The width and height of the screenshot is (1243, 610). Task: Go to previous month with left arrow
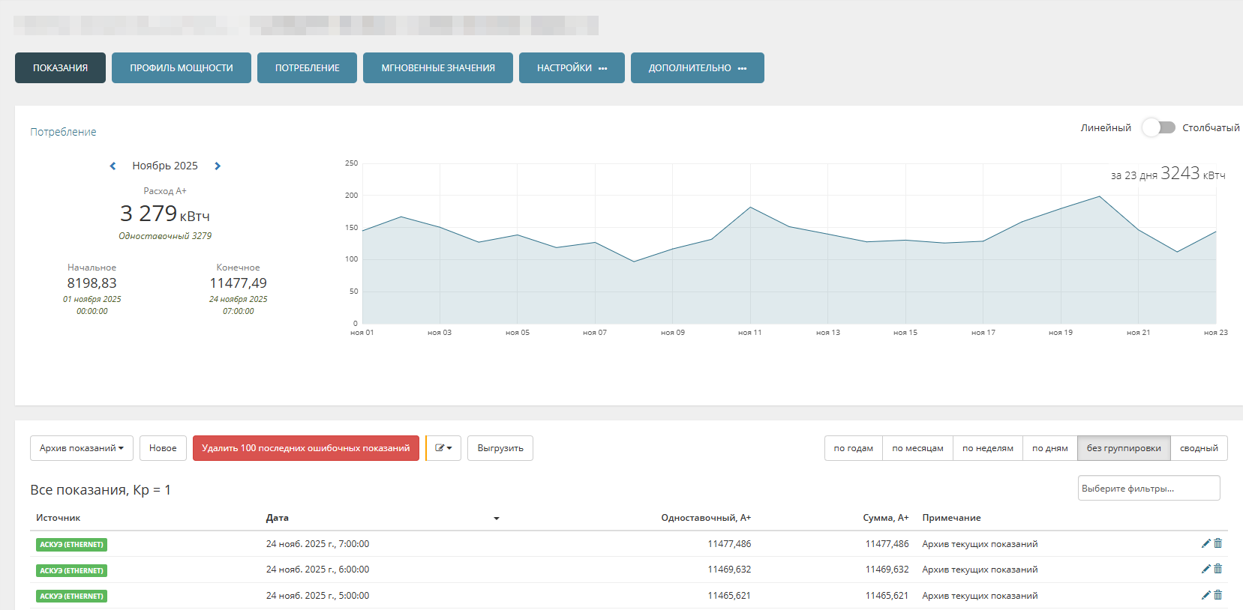click(113, 166)
